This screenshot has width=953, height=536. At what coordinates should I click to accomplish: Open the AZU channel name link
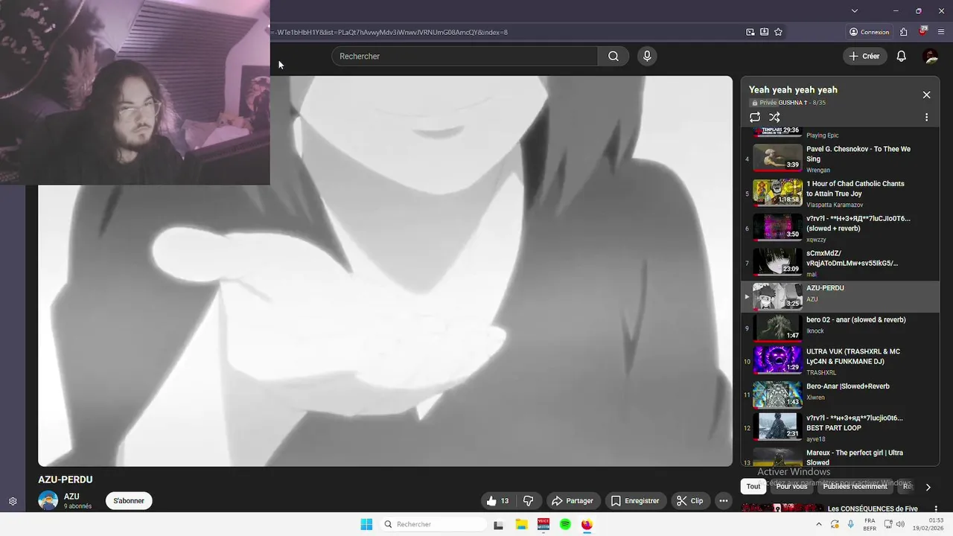point(71,497)
